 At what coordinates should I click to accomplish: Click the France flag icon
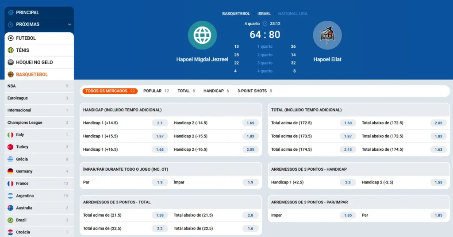pyautogui.click(x=11, y=183)
